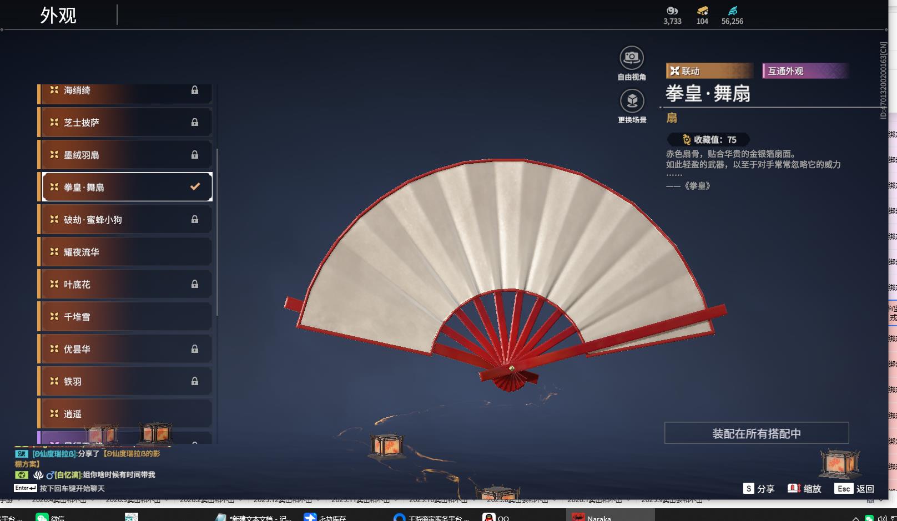Click the yin-yang coin currency icon

click(672, 11)
